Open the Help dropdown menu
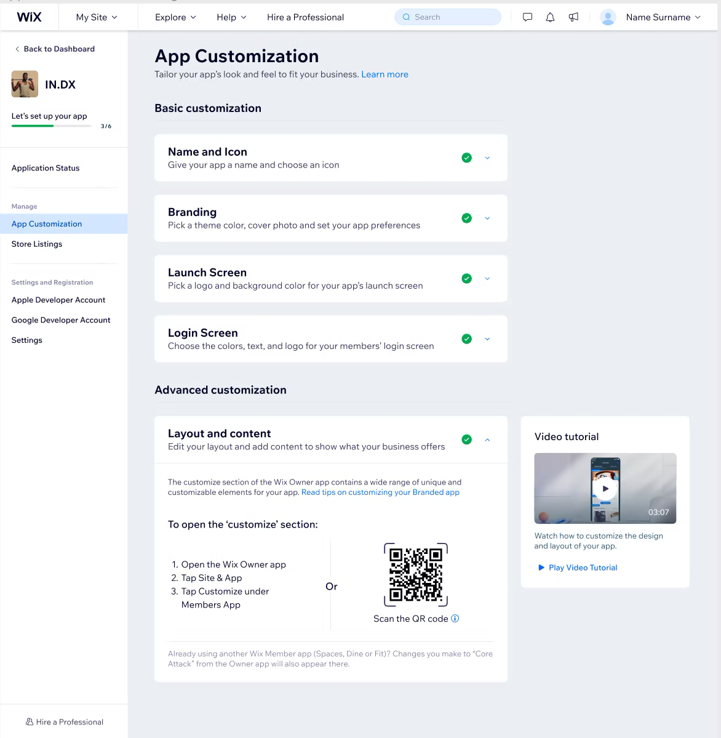Screen dimensions: 721x738 click(x=231, y=17)
